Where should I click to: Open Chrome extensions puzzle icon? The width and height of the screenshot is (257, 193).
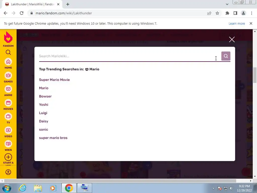(x=227, y=13)
